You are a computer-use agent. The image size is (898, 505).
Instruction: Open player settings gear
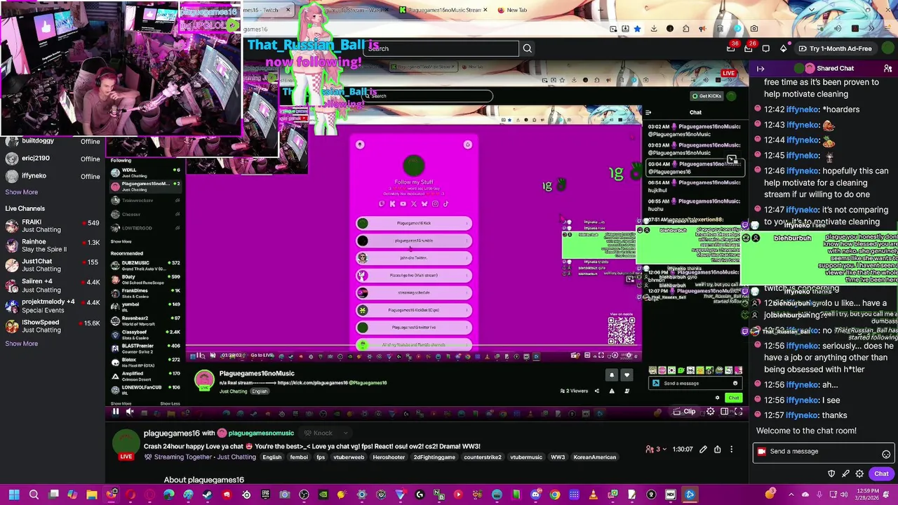pos(709,412)
